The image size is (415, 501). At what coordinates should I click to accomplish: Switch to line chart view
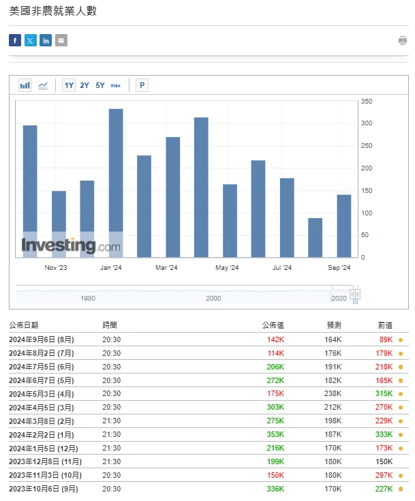(x=43, y=85)
